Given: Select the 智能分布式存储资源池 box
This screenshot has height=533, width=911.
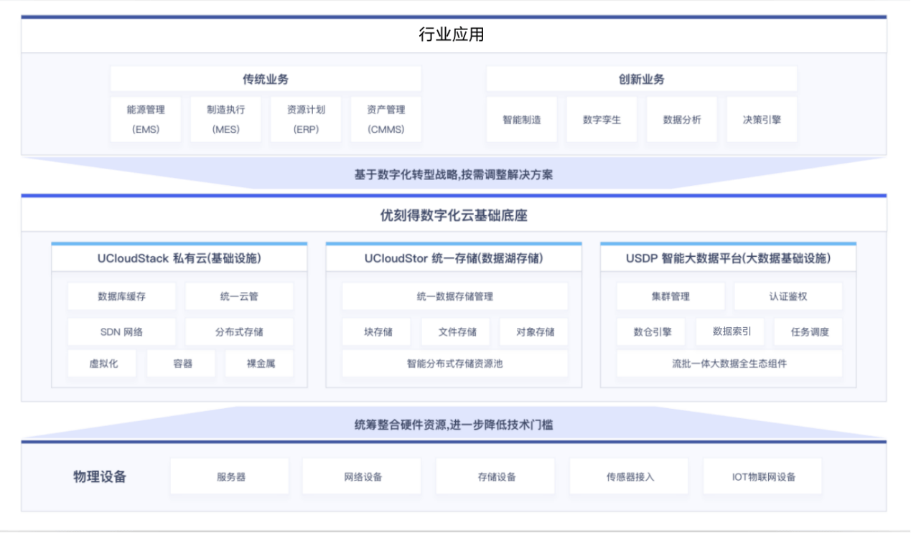Looking at the screenshot, I should coord(454,363).
